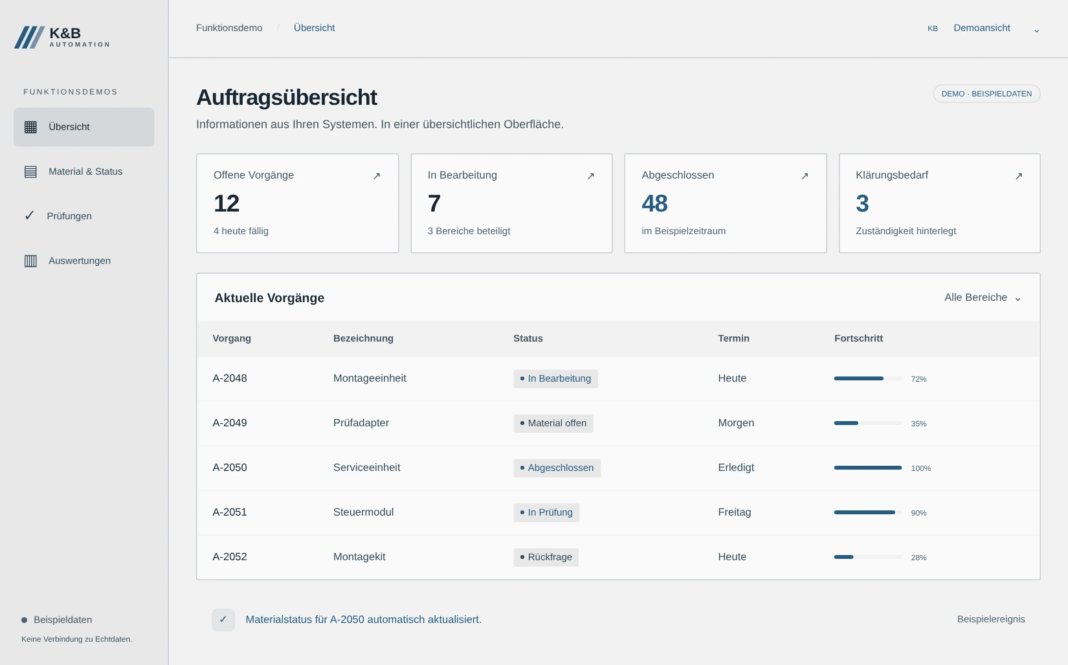Viewport: 1068px width, 665px height.
Task: Click the K&B Automation logo
Action: coord(62,38)
